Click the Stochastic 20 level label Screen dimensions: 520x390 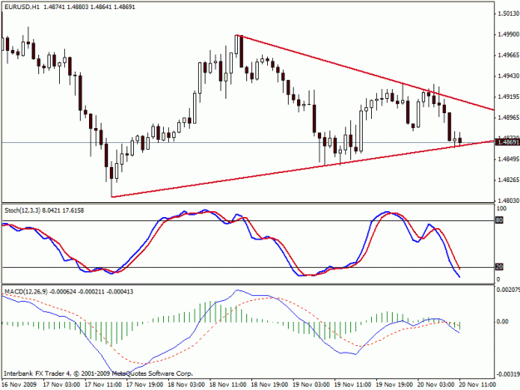point(499,267)
